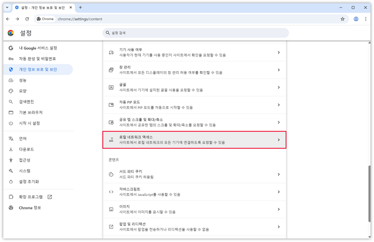Viewport: 374px width, 242px height.
Task: Expand 서드 파티 쿠키 chevron arrow
Action: (278, 174)
